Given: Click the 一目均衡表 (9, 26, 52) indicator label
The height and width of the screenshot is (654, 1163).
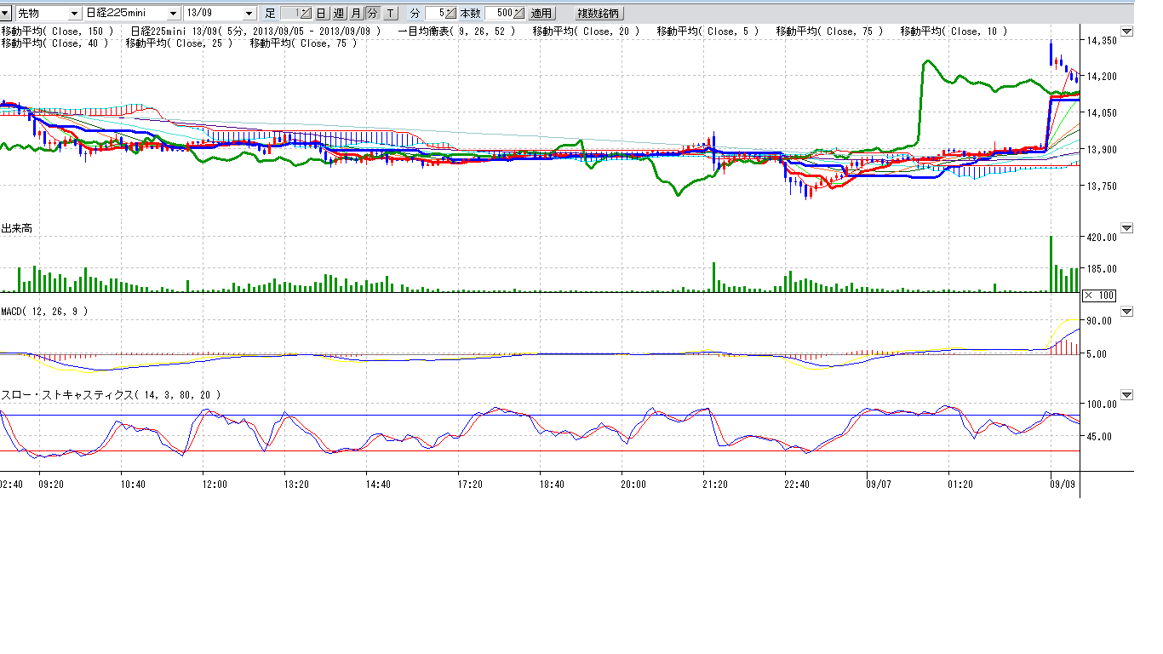Looking at the screenshot, I should pos(455,32).
